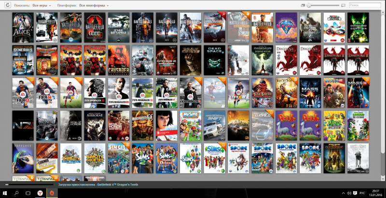Viewport: 386px width, 198px height.
Task: Select the Mass Effect 2 game tile
Action: pyautogui.click(x=334, y=93)
